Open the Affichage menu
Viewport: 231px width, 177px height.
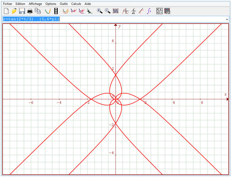[x=35, y=4]
